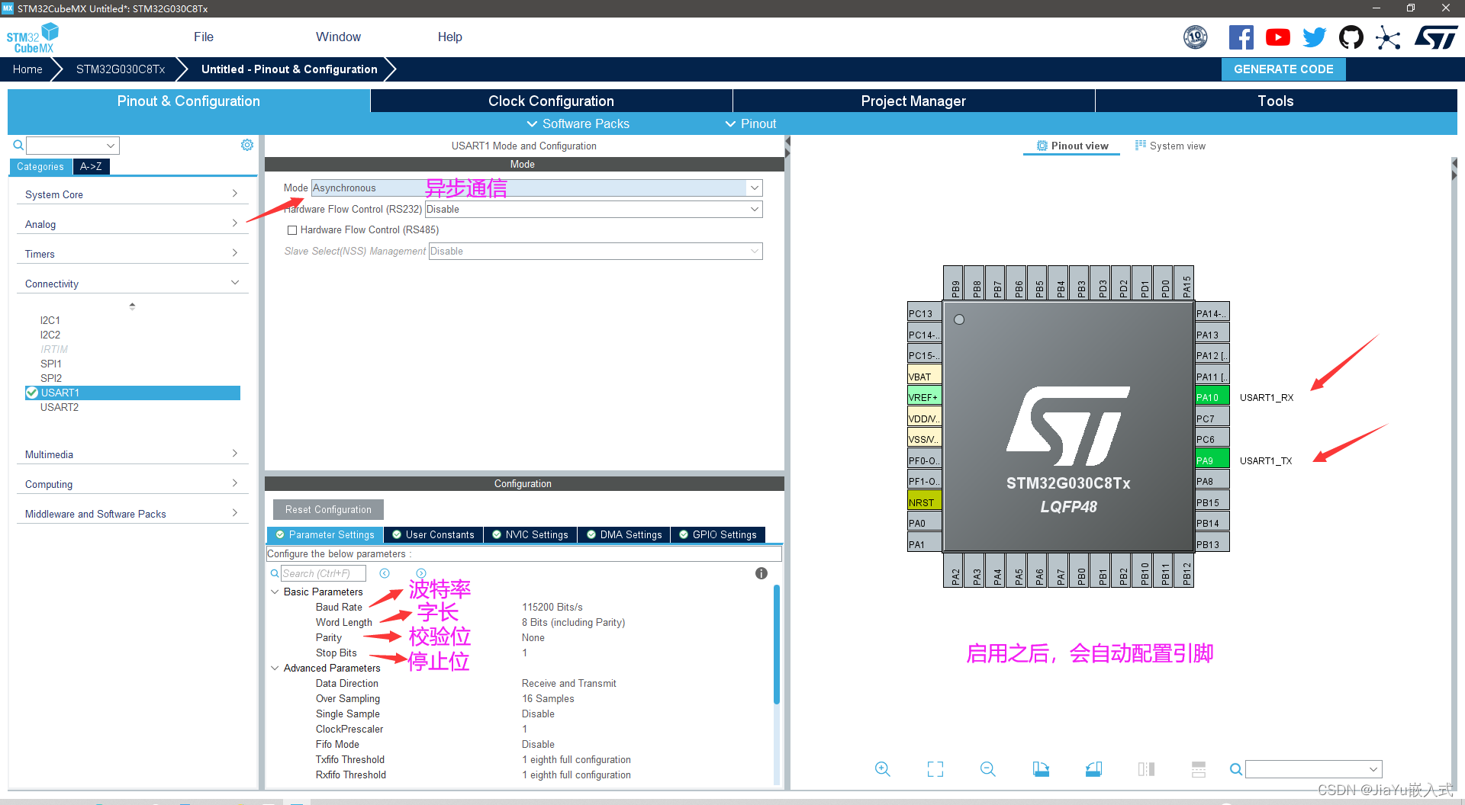Expand Middleware and Software Packs category
The height and width of the screenshot is (805, 1465).
point(131,514)
